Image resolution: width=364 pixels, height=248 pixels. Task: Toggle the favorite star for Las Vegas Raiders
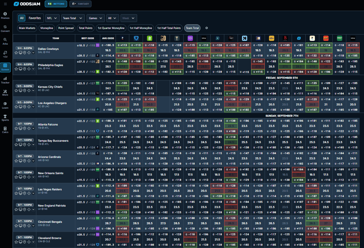16,193
